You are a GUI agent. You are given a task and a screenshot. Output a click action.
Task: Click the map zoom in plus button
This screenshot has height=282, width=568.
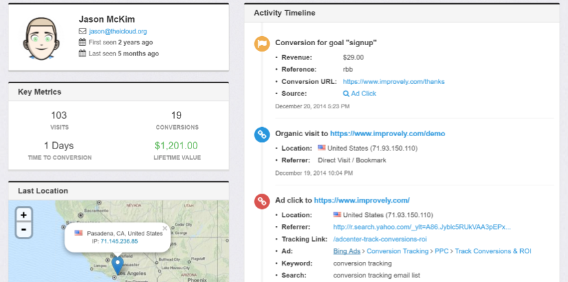[x=23, y=215]
